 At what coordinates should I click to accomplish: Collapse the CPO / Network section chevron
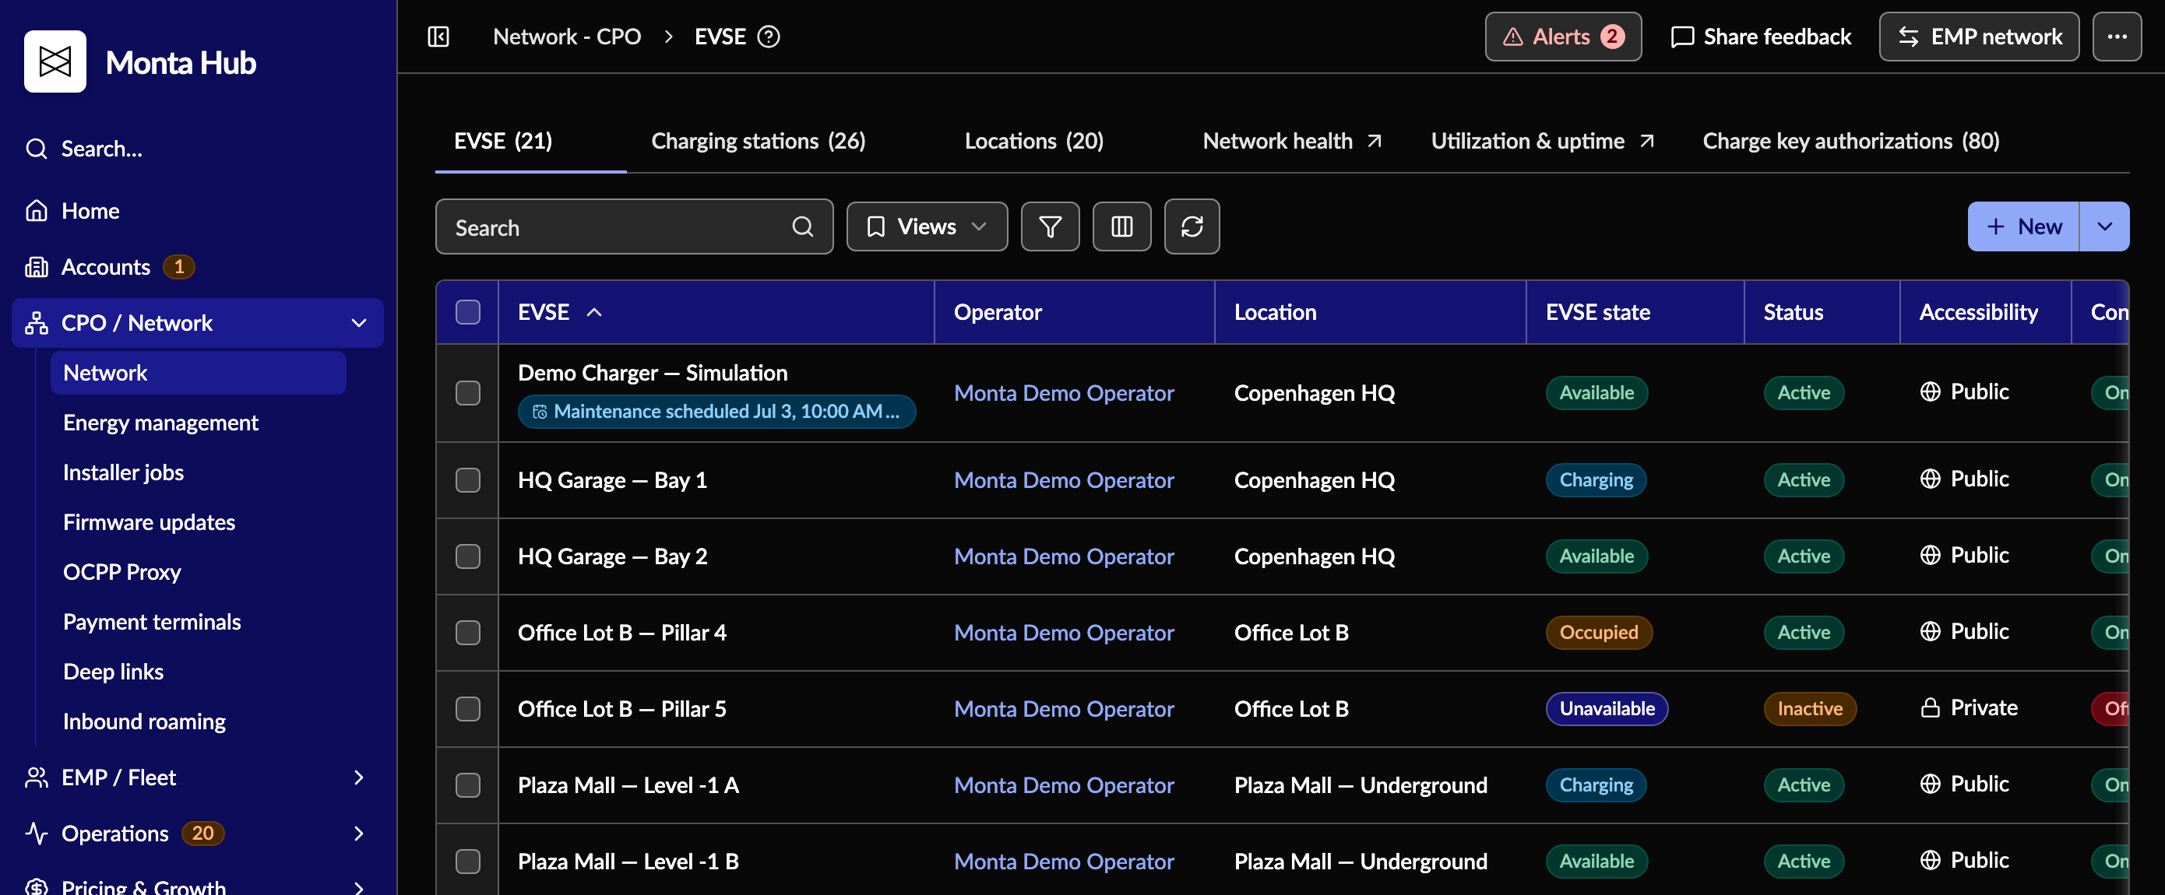(x=359, y=323)
